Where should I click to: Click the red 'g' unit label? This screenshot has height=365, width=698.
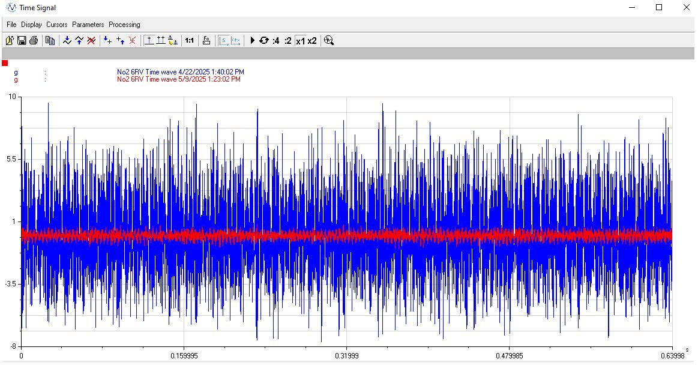point(16,80)
